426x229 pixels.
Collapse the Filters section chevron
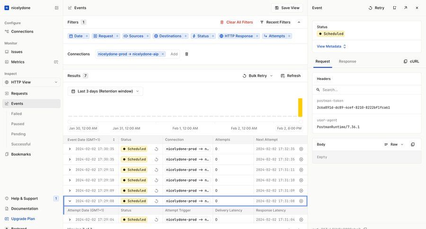[299, 22]
